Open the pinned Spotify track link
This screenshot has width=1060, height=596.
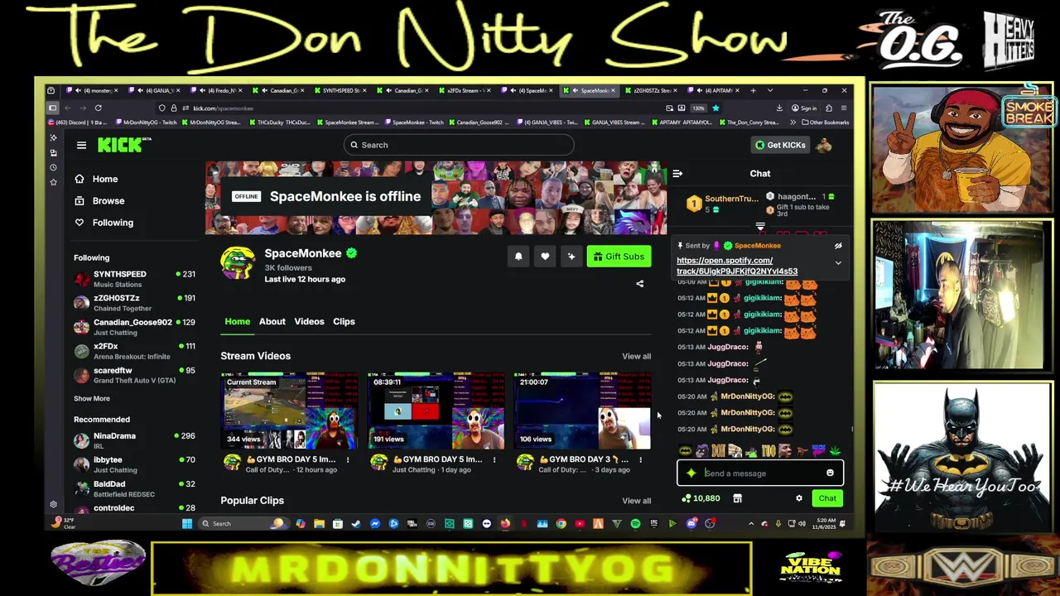[x=737, y=266]
